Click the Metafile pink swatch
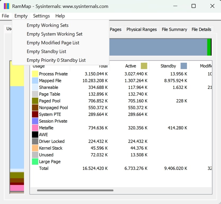The height and width of the screenshot is (204, 221). [35, 128]
